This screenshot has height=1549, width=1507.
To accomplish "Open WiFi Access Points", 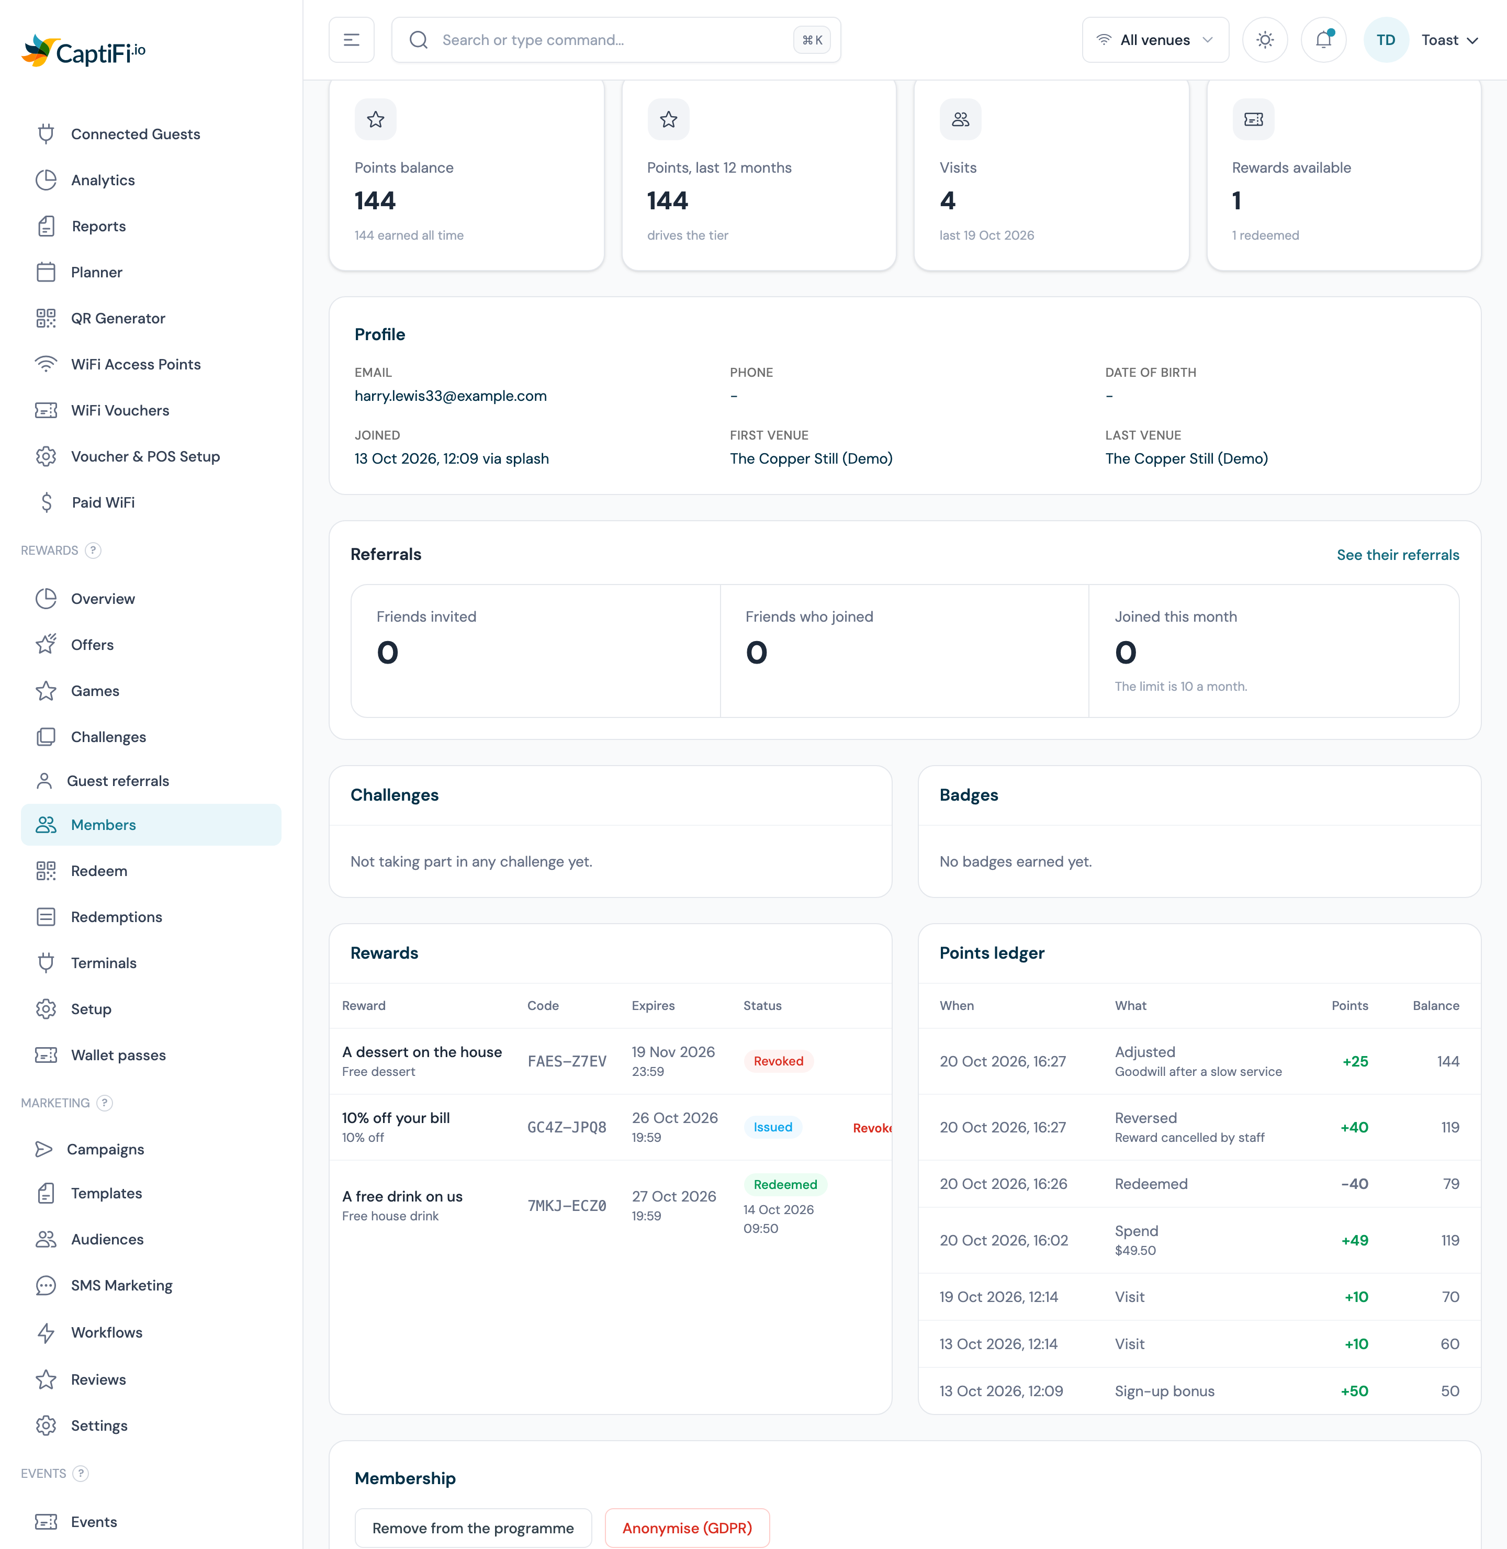I will click(151, 364).
